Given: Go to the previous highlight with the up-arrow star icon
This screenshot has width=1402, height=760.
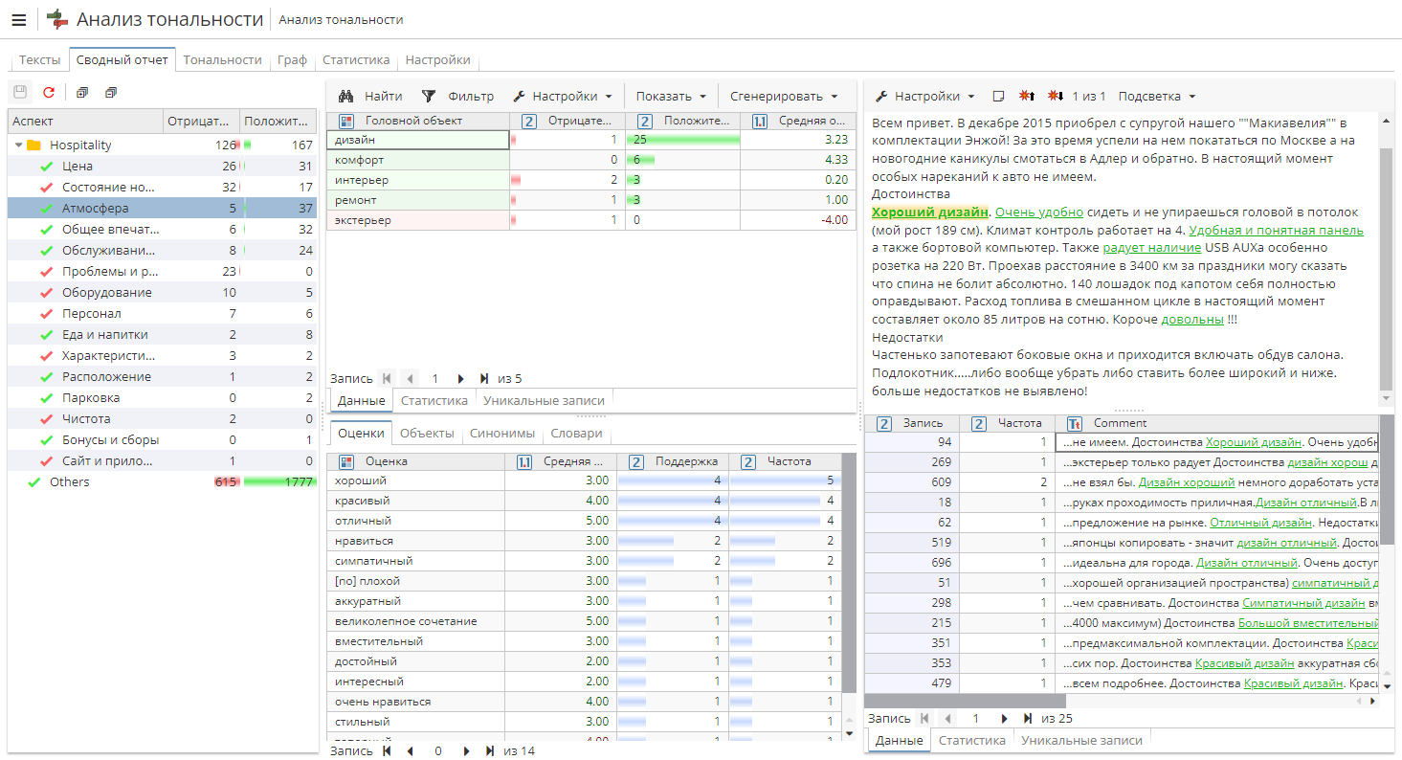Looking at the screenshot, I should pos(1027,96).
